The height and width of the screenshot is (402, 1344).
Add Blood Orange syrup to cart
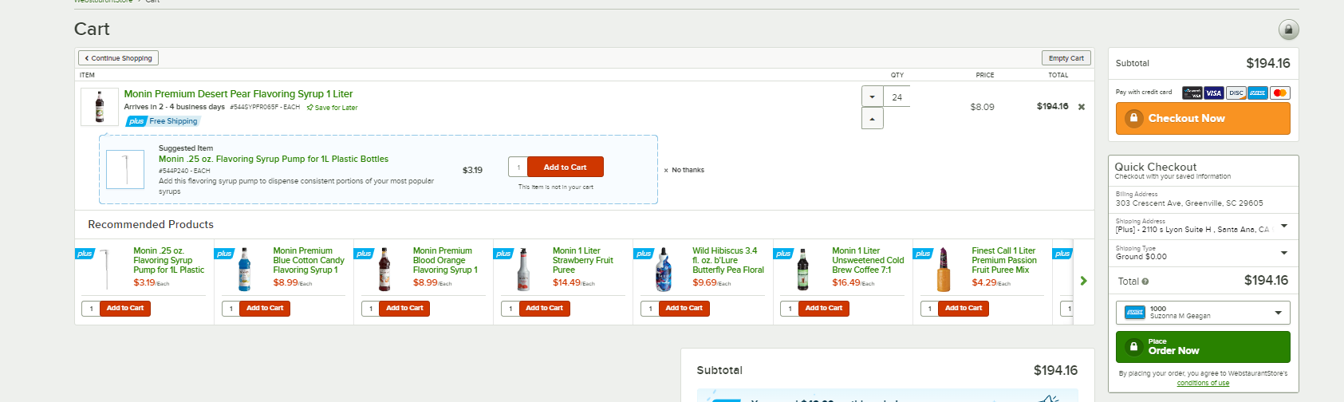tap(404, 308)
